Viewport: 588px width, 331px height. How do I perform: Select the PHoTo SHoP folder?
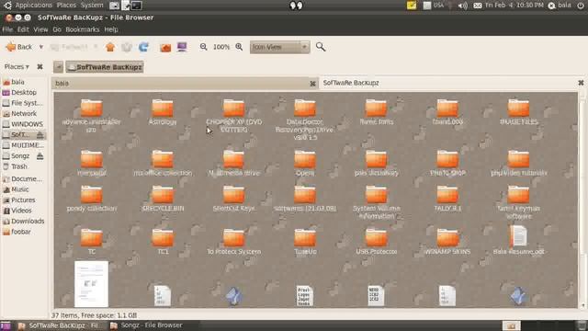click(447, 159)
